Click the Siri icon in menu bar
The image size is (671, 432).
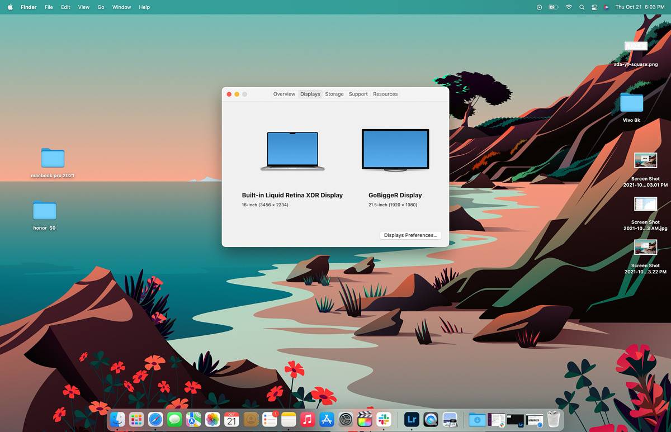point(606,7)
